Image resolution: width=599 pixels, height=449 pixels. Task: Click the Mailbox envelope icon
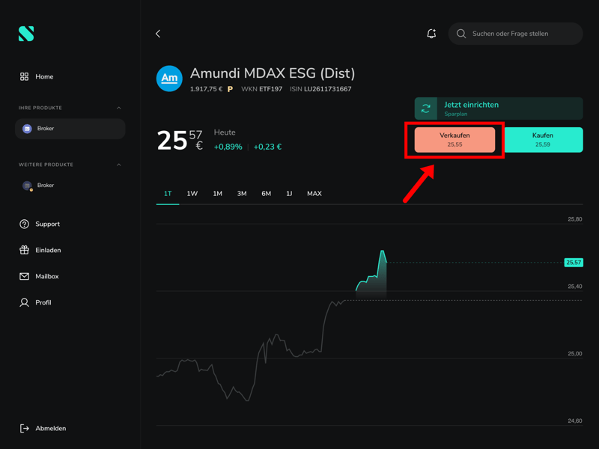[x=24, y=276]
